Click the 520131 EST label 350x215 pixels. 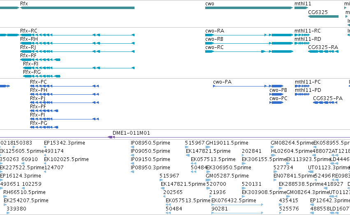[252, 184]
